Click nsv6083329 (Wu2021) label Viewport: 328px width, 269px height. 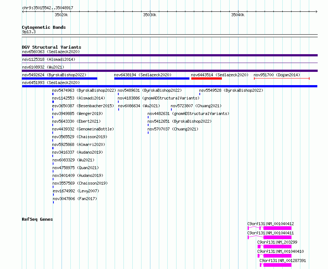coord(73,160)
